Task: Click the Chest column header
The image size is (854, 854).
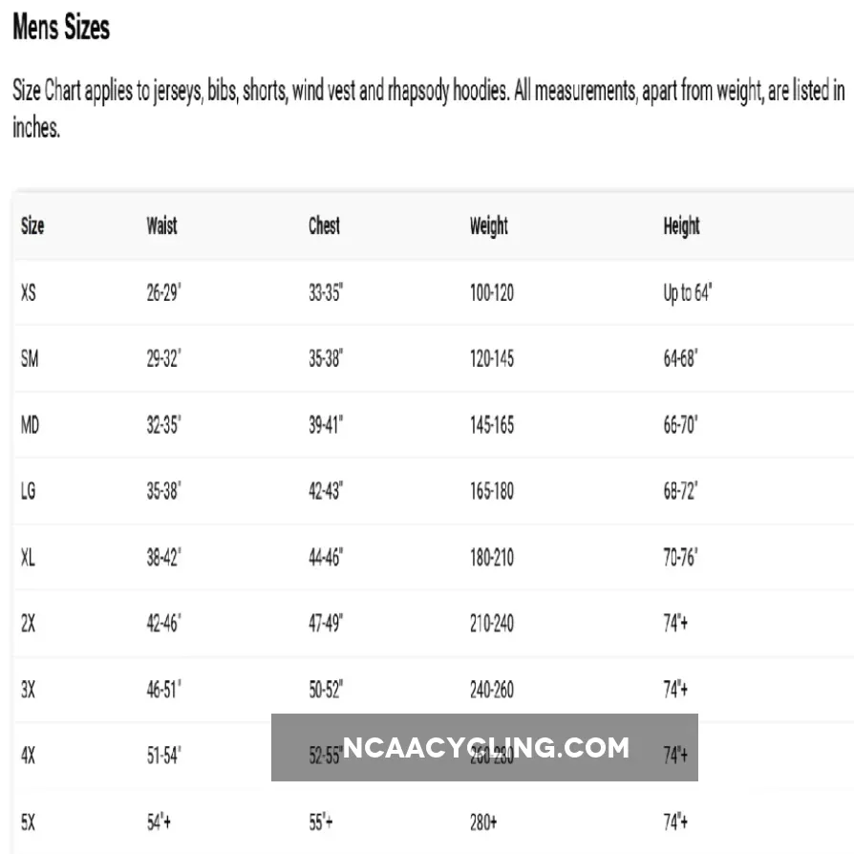Action: [x=324, y=226]
